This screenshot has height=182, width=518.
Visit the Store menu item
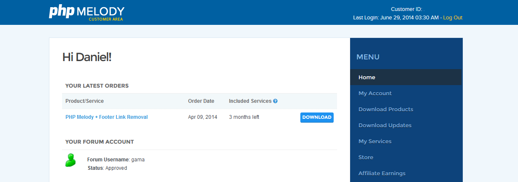(x=366, y=158)
